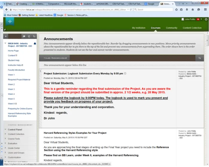
Task: Click the edit mode pencil icon
Action: point(5,30)
